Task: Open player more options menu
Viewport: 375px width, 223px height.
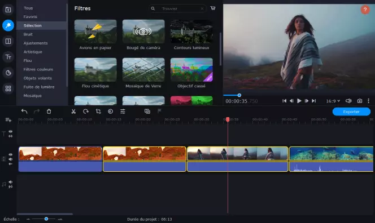Action: (x=369, y=101)
